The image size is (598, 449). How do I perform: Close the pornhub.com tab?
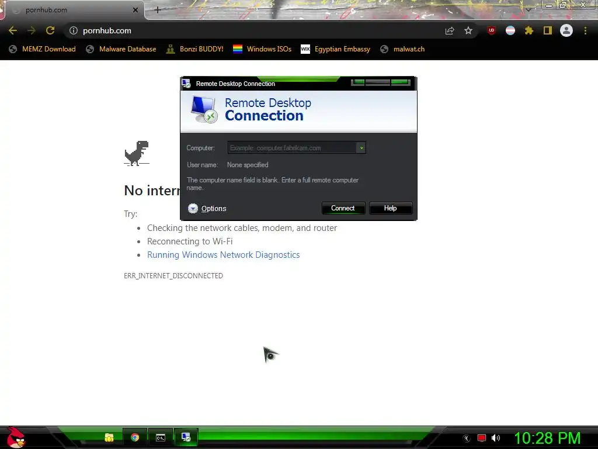(x=135, y=10)
